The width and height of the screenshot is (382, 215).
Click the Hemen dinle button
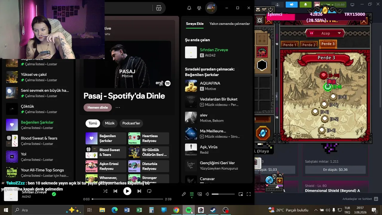point(98,107)
